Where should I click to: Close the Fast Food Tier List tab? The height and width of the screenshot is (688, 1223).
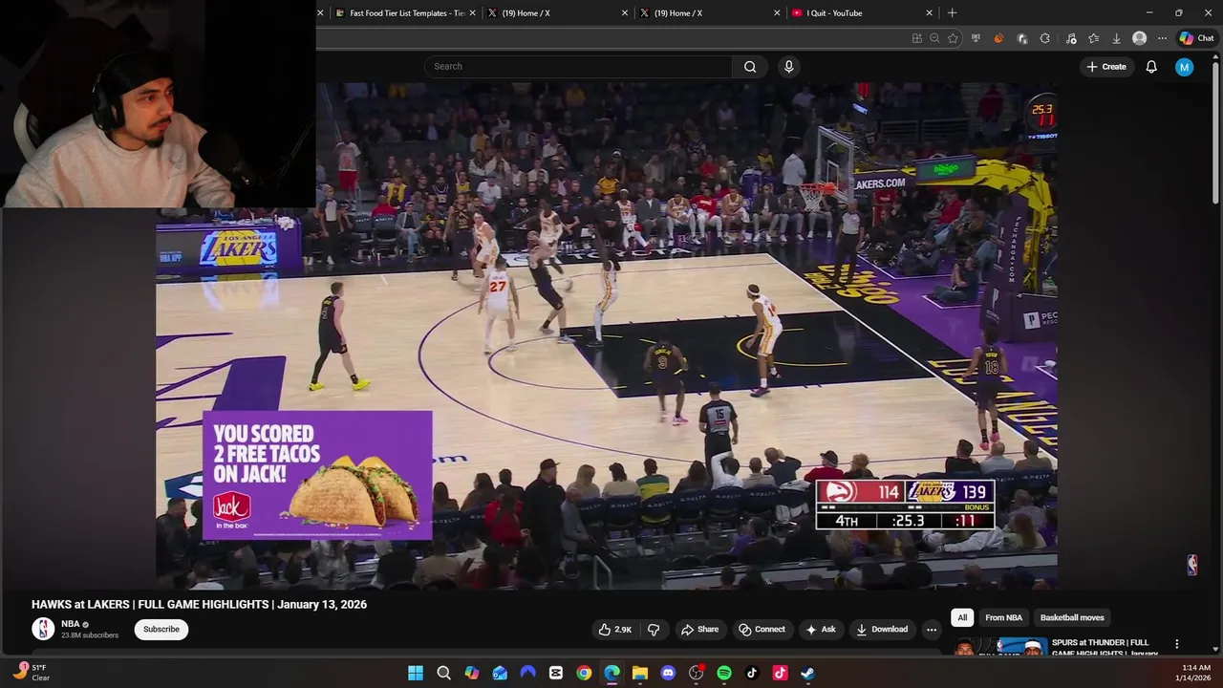[x=472, y=12]
